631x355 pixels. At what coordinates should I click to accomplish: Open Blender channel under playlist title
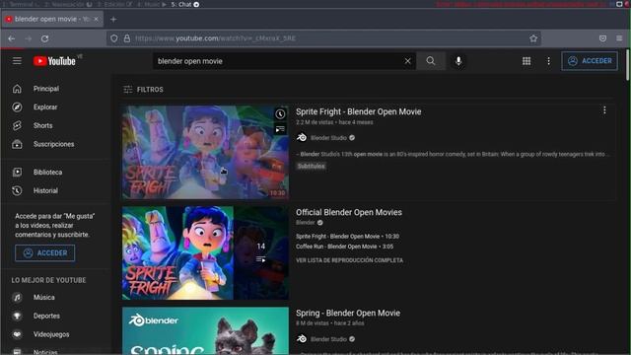(x=306, y=223)
